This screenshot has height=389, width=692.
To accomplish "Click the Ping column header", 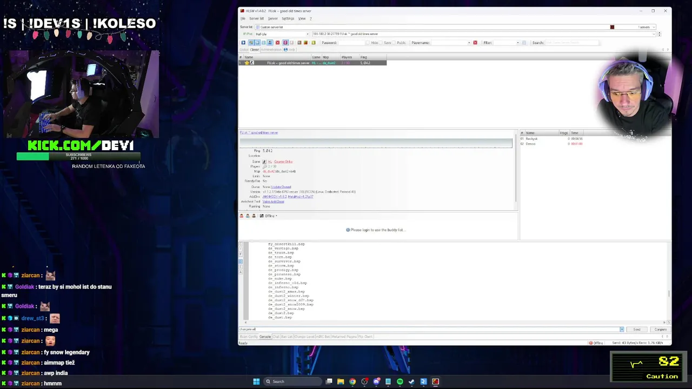I will pyautogui.click(x=373, y=57).
